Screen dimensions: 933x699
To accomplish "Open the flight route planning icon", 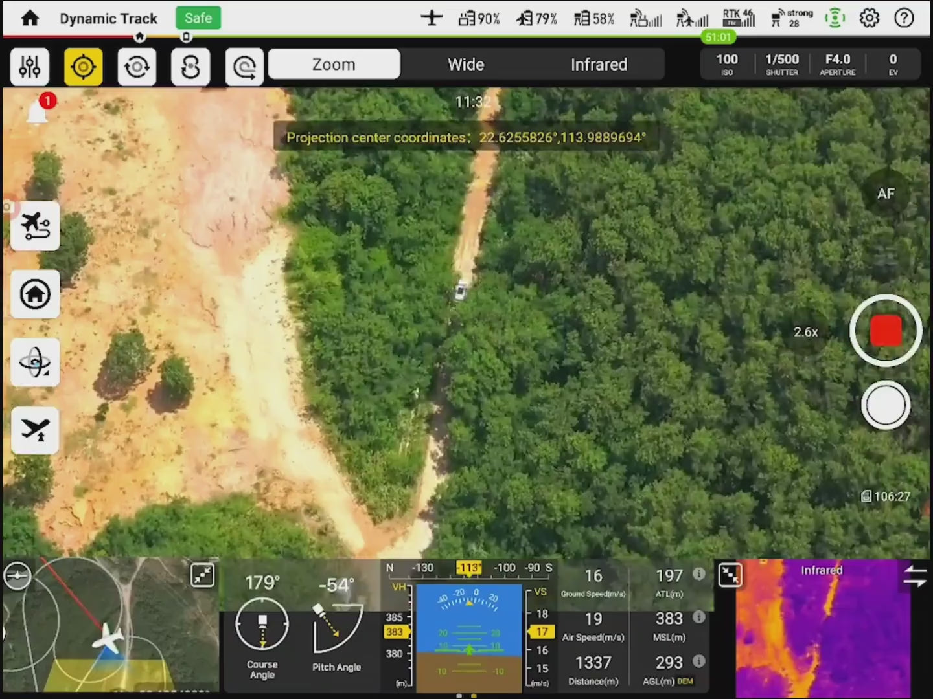I will (35, 226).
